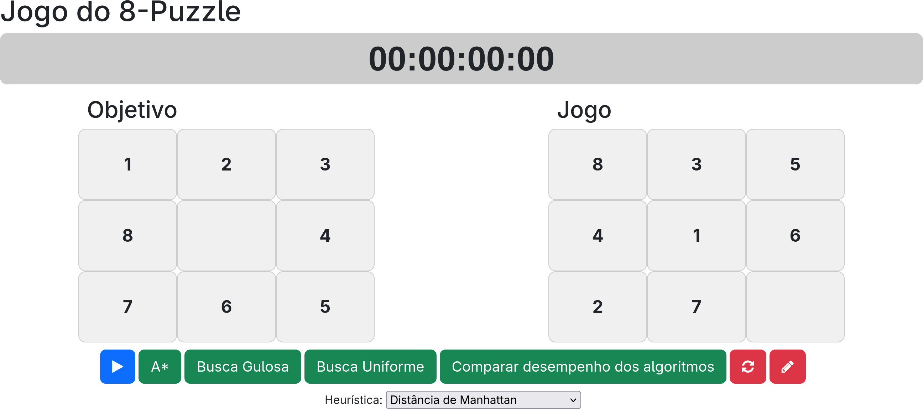Execute Busca Uniforme search
This screenshot has width=923, height=409.
click(x=370, y=366)
